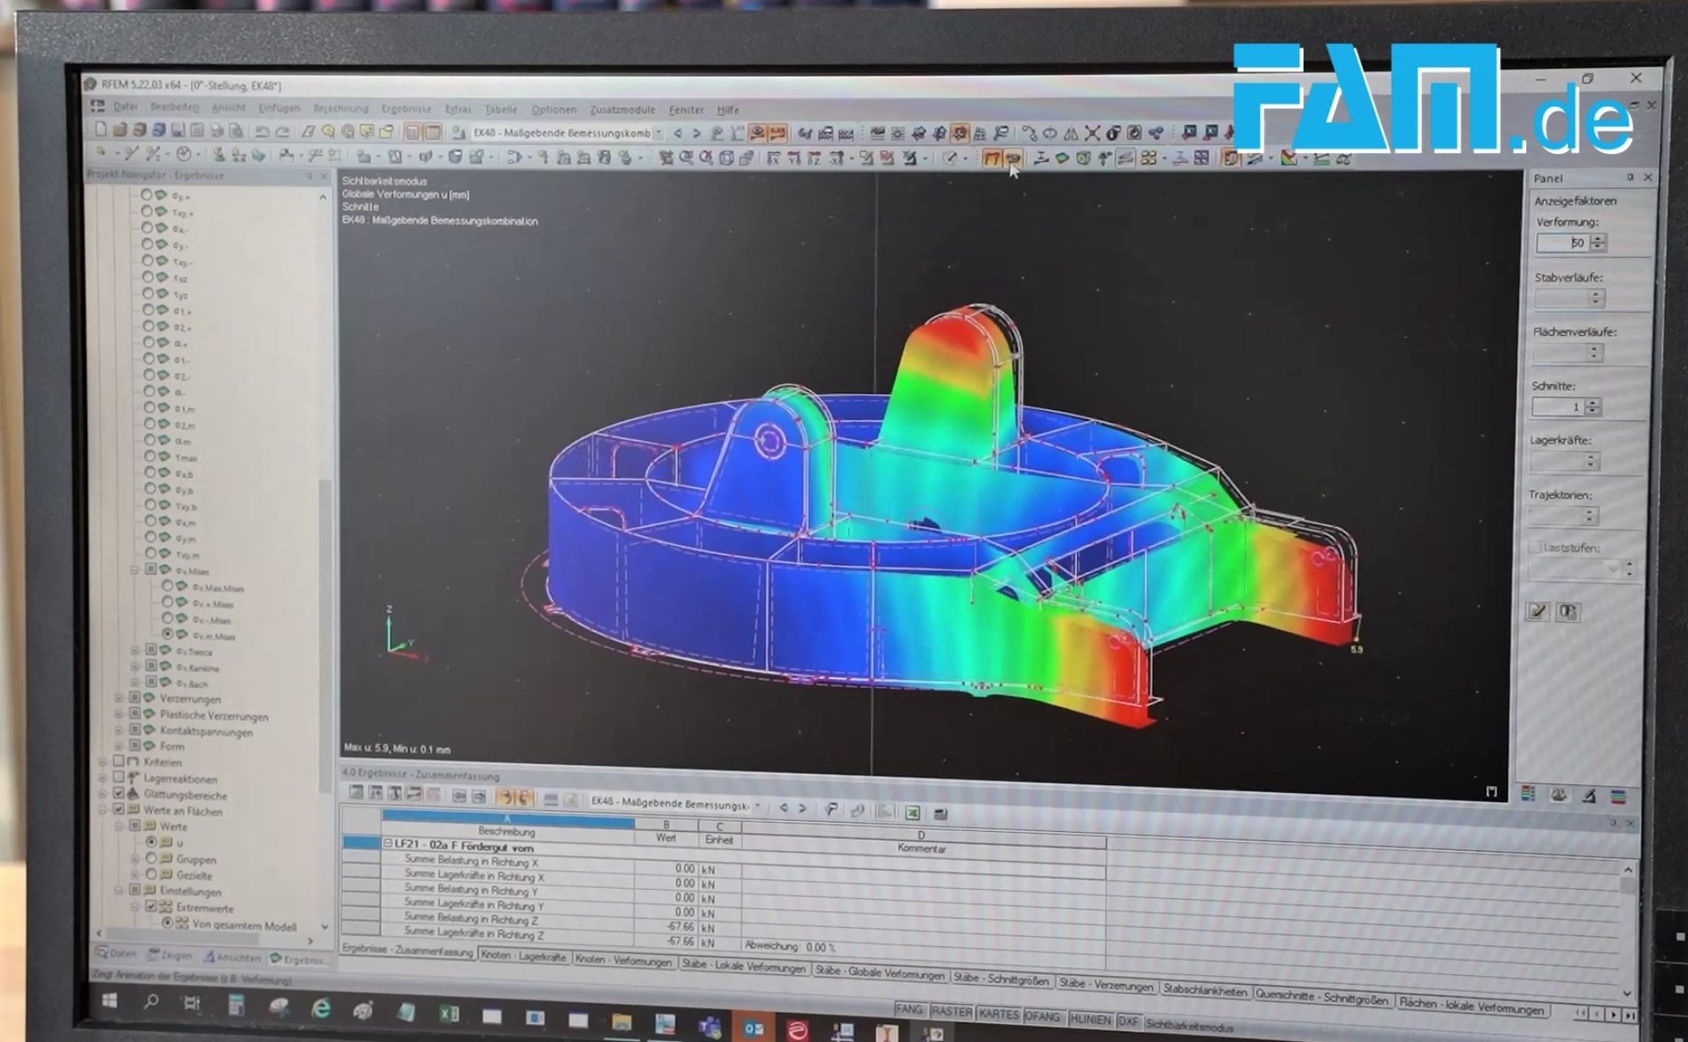Increase the Verformung value using the stepper

1597,239
